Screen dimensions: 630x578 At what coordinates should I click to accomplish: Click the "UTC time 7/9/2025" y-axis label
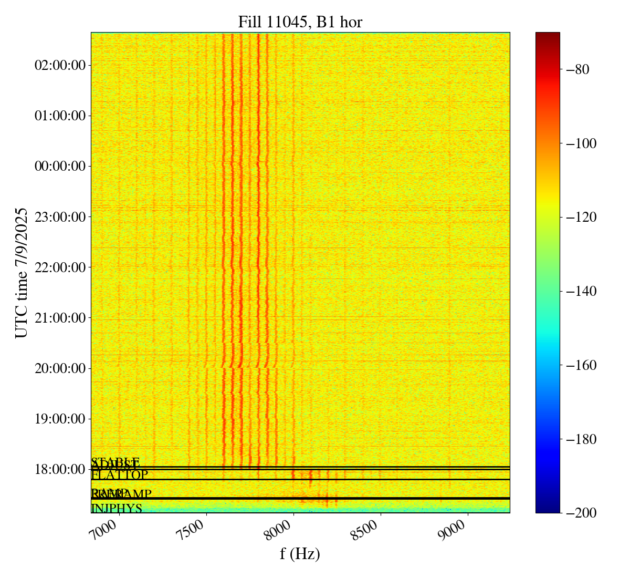point(22,273)
